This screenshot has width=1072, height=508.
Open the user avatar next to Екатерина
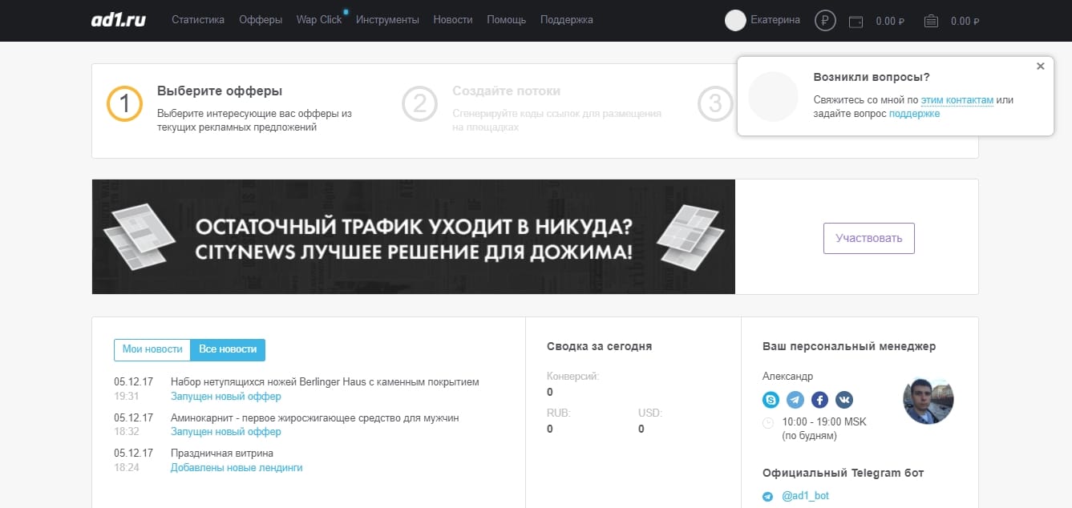[735, 21]
